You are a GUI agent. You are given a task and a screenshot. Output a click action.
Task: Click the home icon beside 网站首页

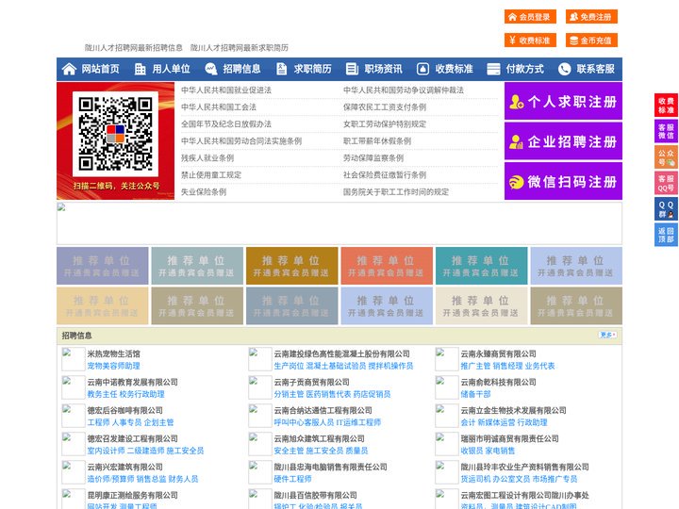coord(69,69)
